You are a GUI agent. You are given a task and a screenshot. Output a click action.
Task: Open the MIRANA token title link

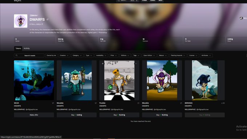pos(189,103)
